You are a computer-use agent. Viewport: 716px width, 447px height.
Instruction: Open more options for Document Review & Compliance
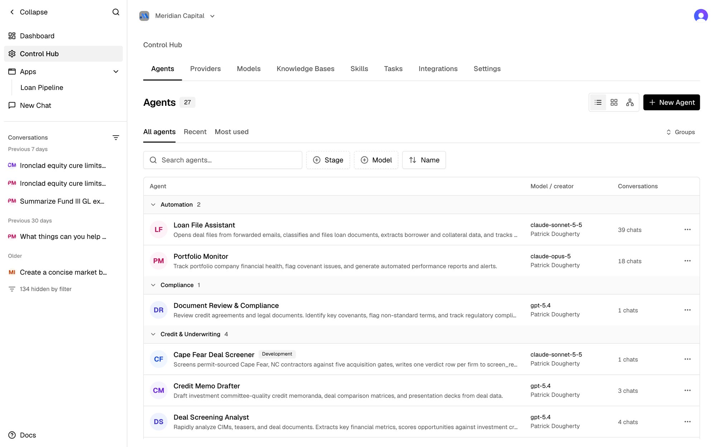(687, 310)
